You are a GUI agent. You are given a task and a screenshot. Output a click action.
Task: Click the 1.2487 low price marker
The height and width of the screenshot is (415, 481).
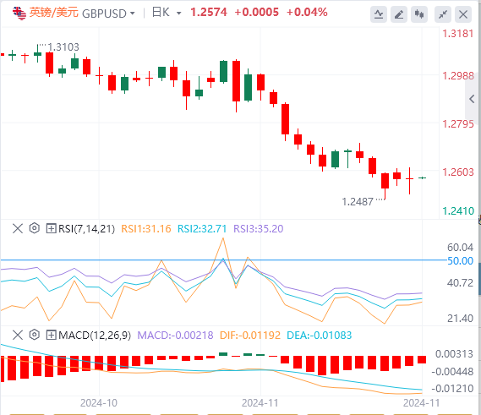tap(358, 202)
